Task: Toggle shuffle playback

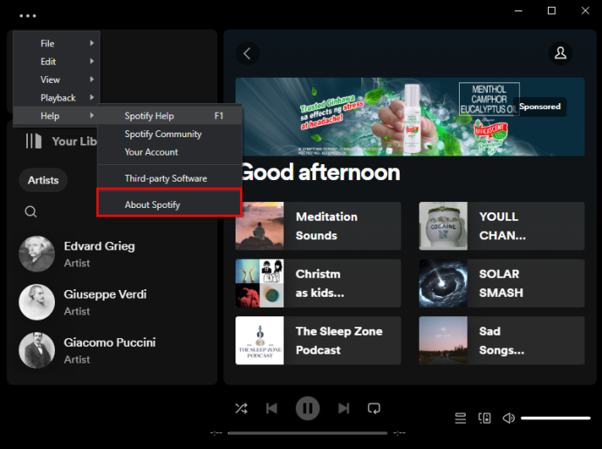Action: click(241, 408)
